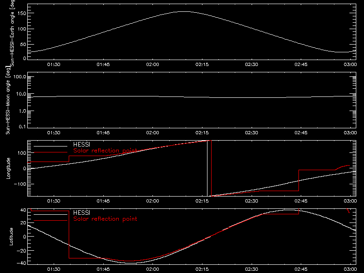The width and height of the screenshot is (364, 273).
Task: Click 03:00 time label under Latitude plot
Action: coord(350,269)
